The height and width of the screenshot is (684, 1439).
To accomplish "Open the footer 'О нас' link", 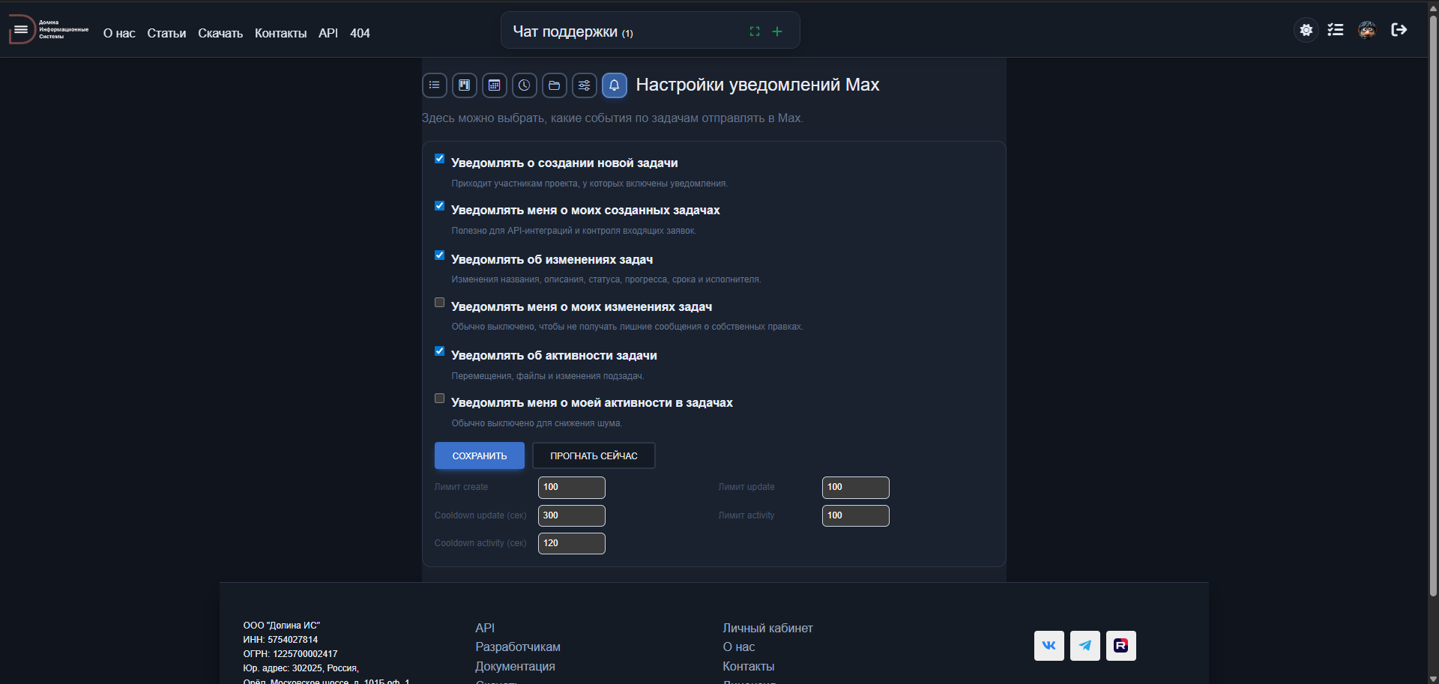I will coord(739,647).
